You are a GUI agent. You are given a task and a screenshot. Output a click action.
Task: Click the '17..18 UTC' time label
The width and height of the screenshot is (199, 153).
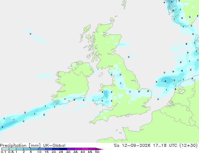(x=159, y=146)
